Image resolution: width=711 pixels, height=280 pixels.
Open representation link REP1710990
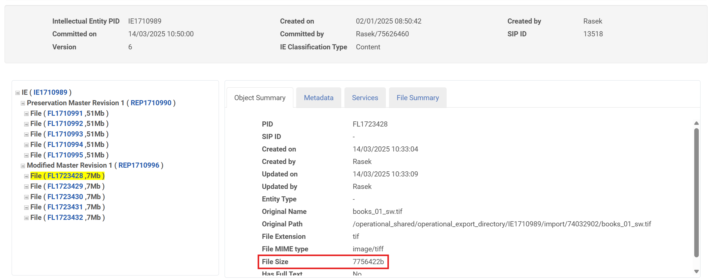tap(151, 103)
